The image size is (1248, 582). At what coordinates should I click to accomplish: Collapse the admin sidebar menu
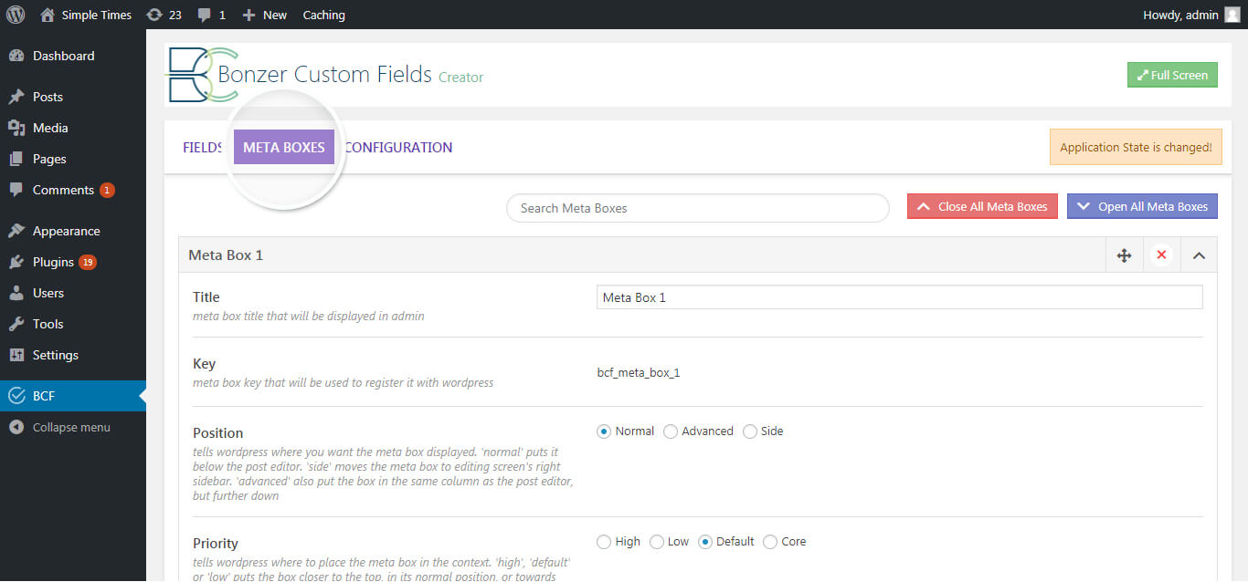(x=73, y=427)
